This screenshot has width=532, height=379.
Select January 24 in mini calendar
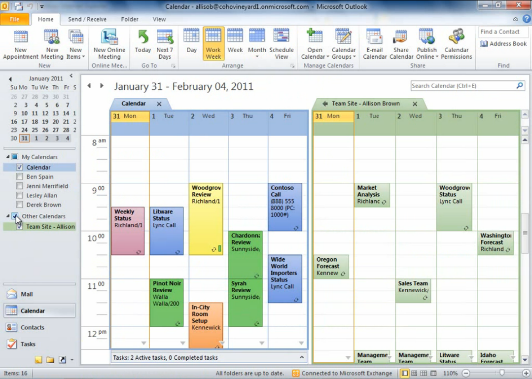coord(25,130)
